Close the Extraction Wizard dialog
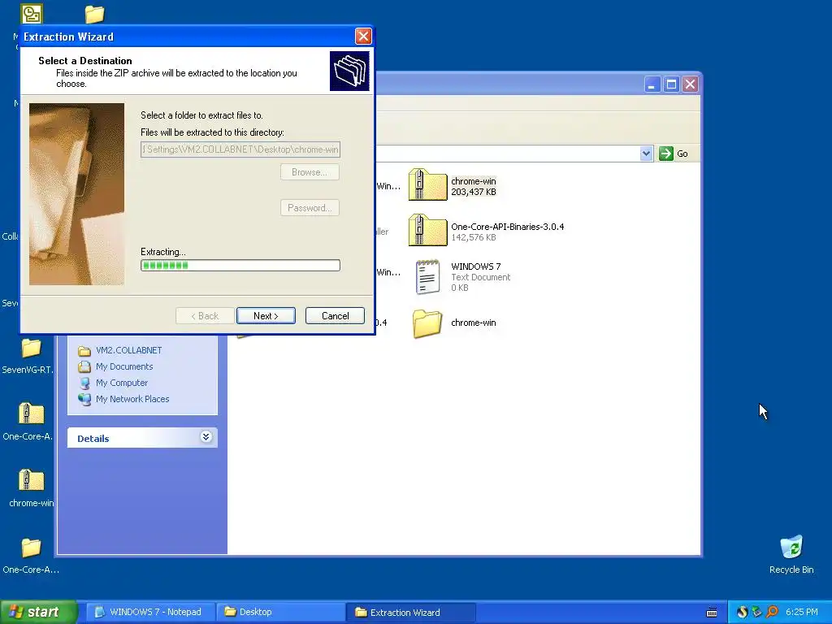 click(363, 36)
